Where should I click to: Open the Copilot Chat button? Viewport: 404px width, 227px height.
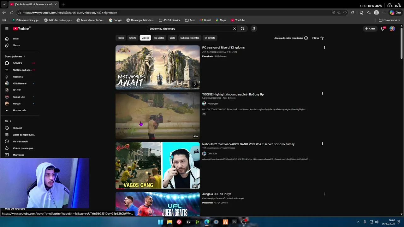tap(395, 13)
